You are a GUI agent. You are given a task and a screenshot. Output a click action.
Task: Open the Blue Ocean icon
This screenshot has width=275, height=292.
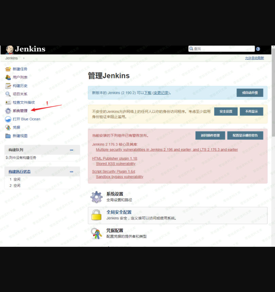(8, 119)
